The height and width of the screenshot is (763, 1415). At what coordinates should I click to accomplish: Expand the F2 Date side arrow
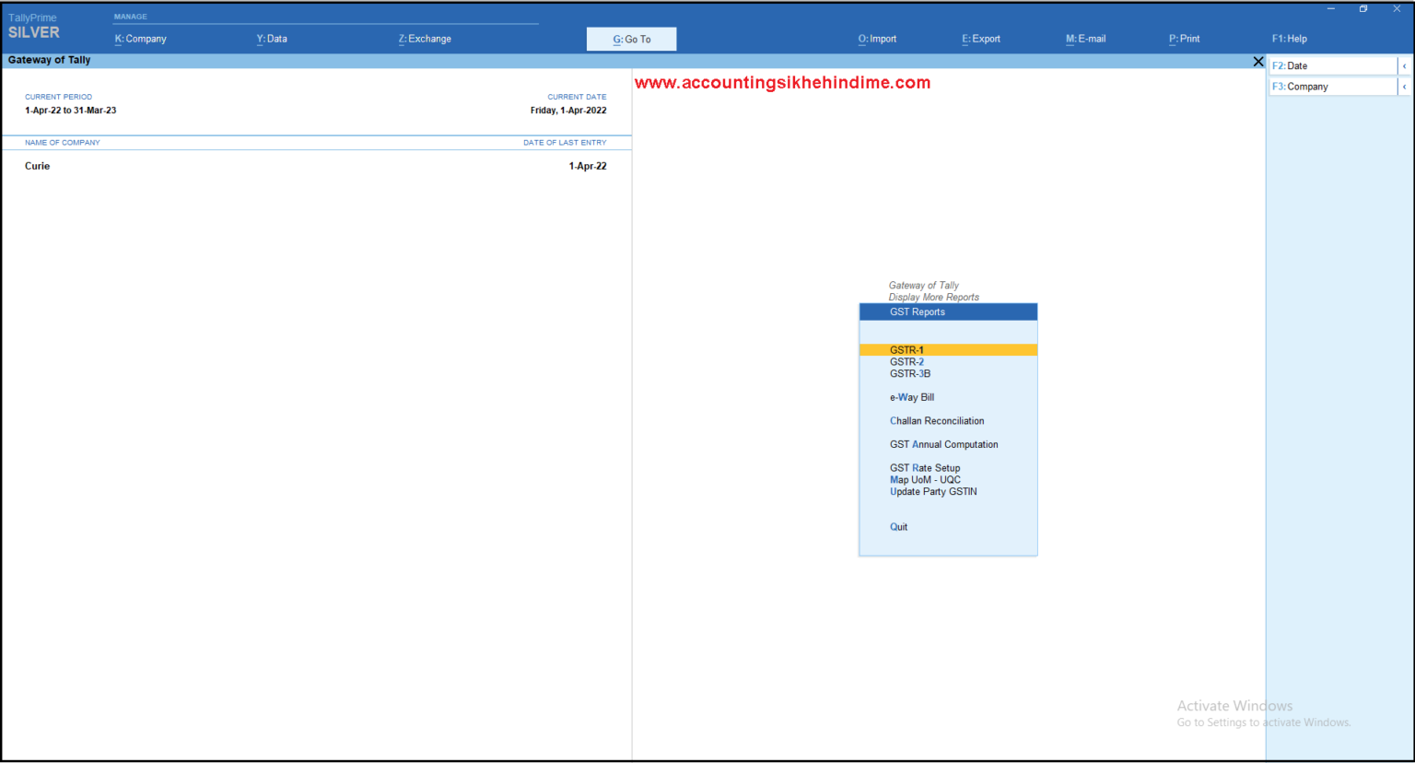click(x=1404, y=66)
